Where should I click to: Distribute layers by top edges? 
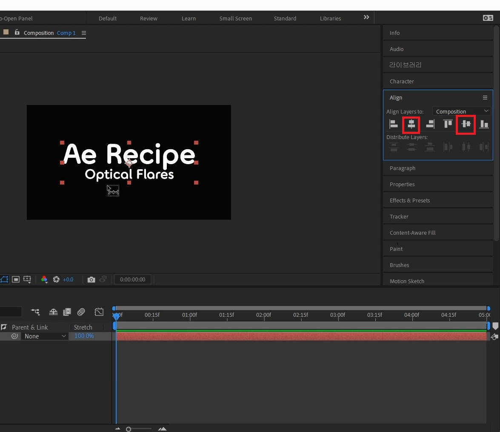pos(394,147)
